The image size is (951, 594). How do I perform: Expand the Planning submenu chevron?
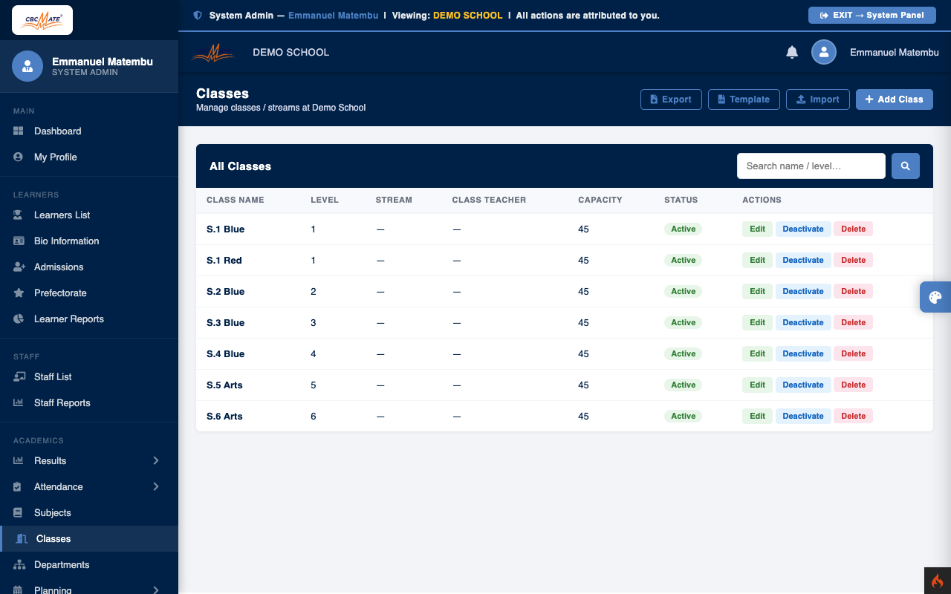point(156,590)
